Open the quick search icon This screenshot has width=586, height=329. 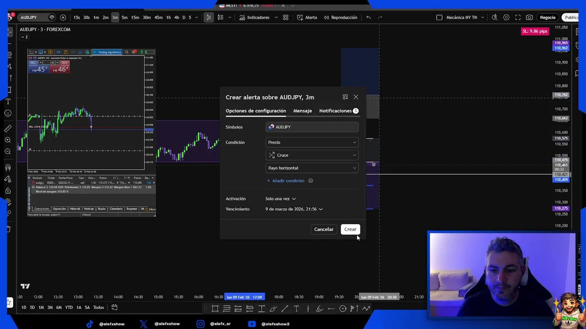point(494,17)
